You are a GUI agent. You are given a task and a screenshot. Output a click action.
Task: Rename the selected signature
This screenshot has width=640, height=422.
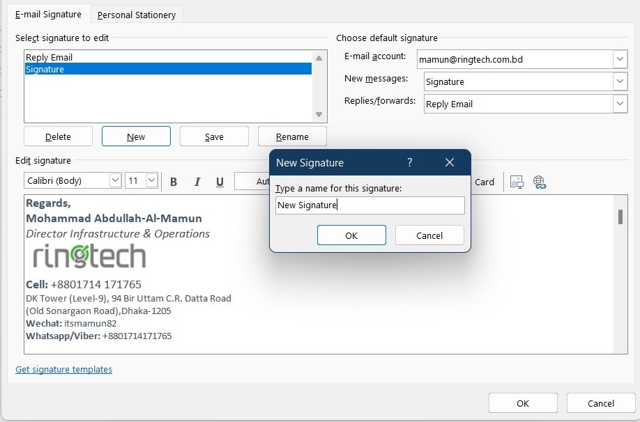[x=292, y=136]
